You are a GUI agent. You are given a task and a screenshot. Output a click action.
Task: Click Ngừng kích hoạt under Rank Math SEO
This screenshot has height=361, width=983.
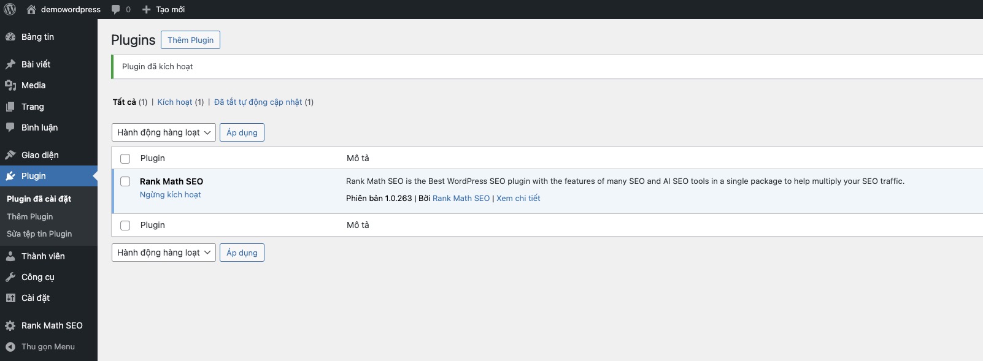(x=170, y=194)
